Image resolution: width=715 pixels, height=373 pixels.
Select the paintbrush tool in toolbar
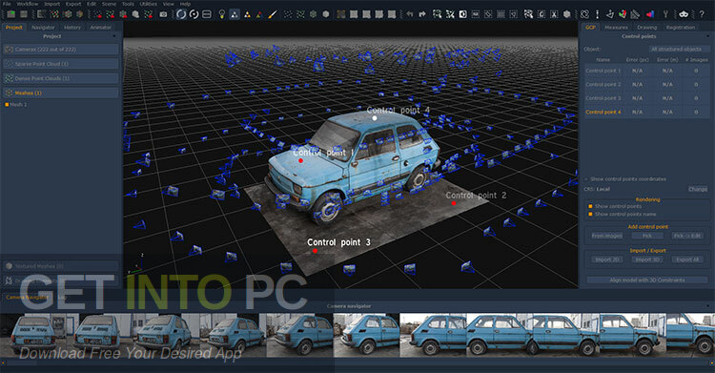(273, 14)
